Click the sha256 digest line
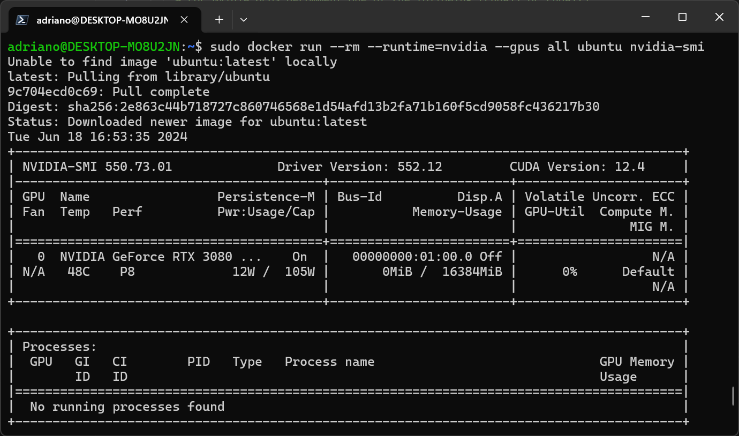The width and height of the screenshot is (739, 436). pyautogui.click(x=303, y=107)
